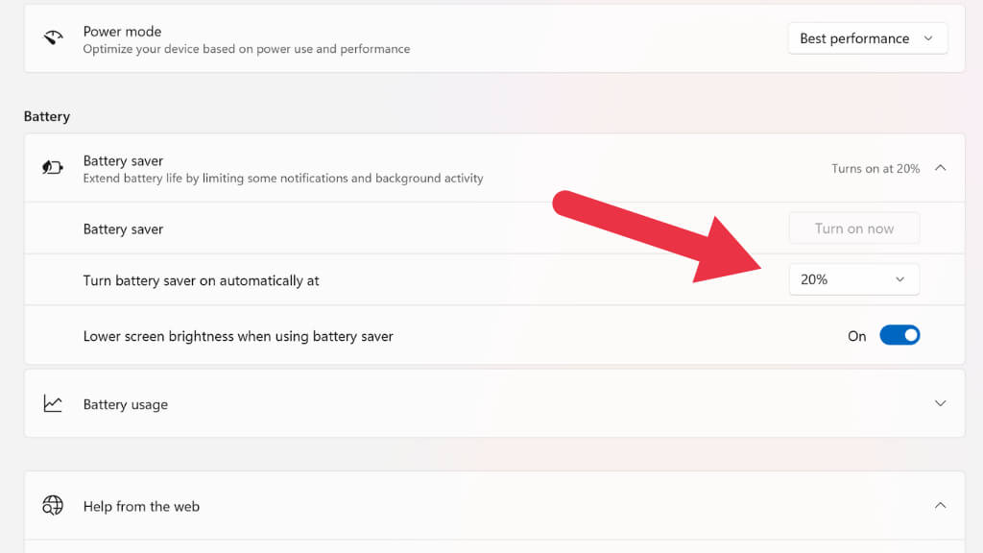Click 'Turn battery saver on automatically at' label
Image resolution: width=983 pixels, height=553 pixels.
(x=202, y=281)
